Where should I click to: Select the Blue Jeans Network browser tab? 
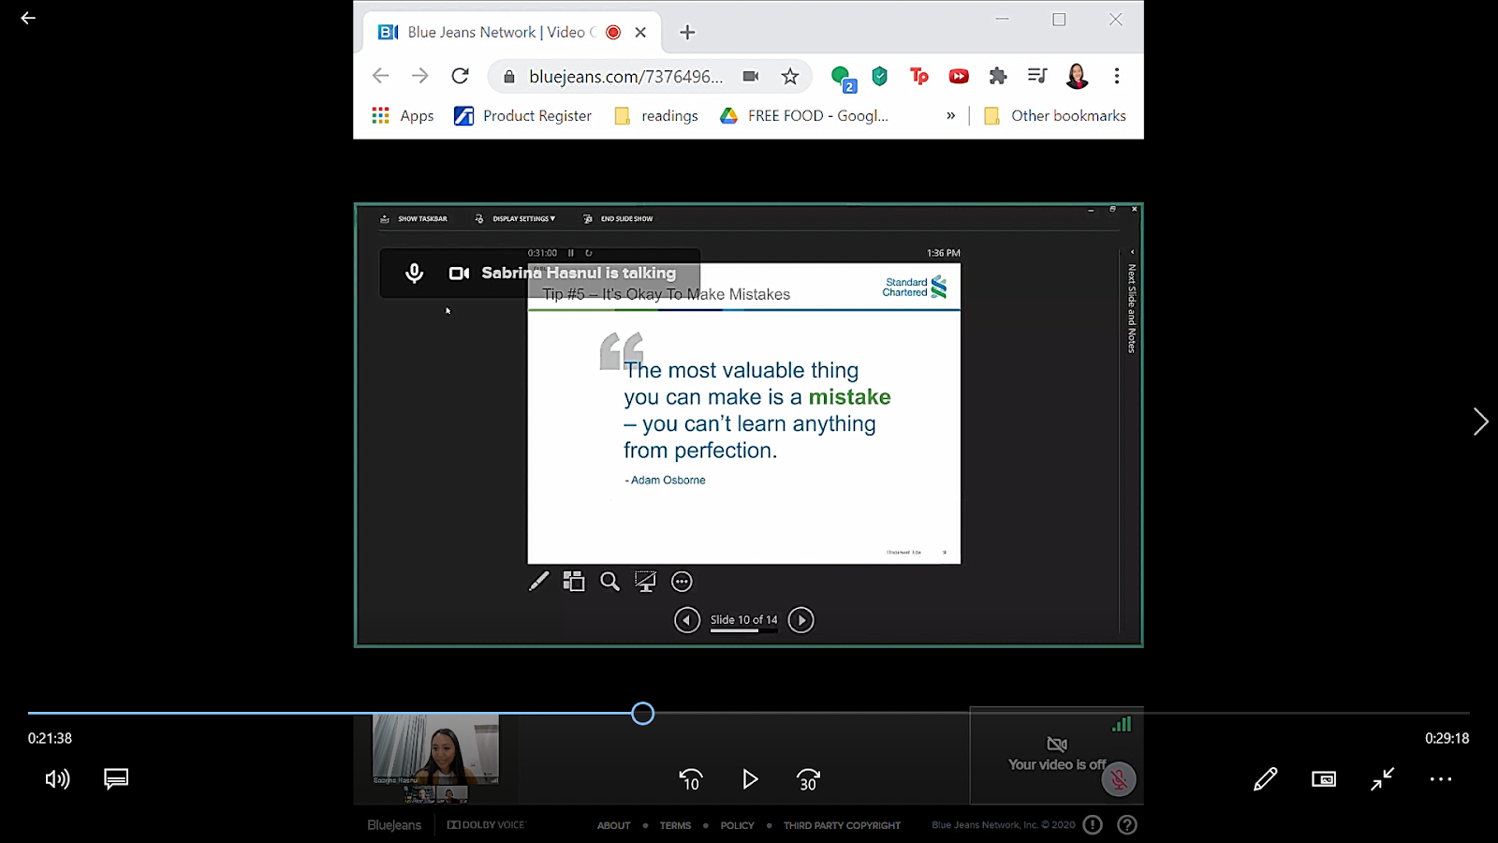512,32
